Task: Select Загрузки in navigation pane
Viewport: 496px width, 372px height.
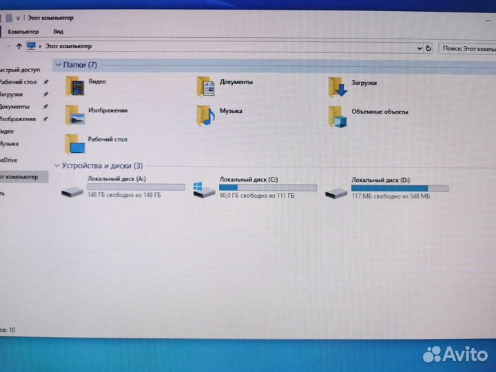Action: 11,94
